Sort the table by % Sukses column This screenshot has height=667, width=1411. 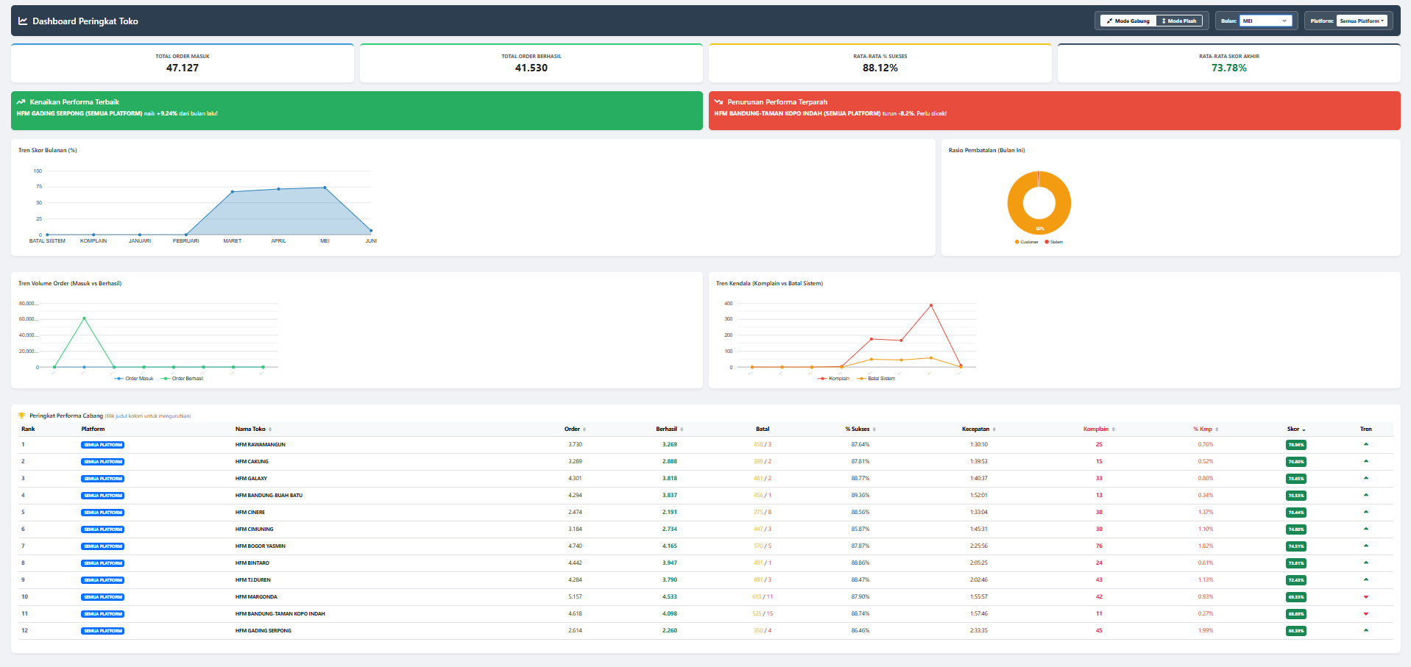[x=860, y=429]
